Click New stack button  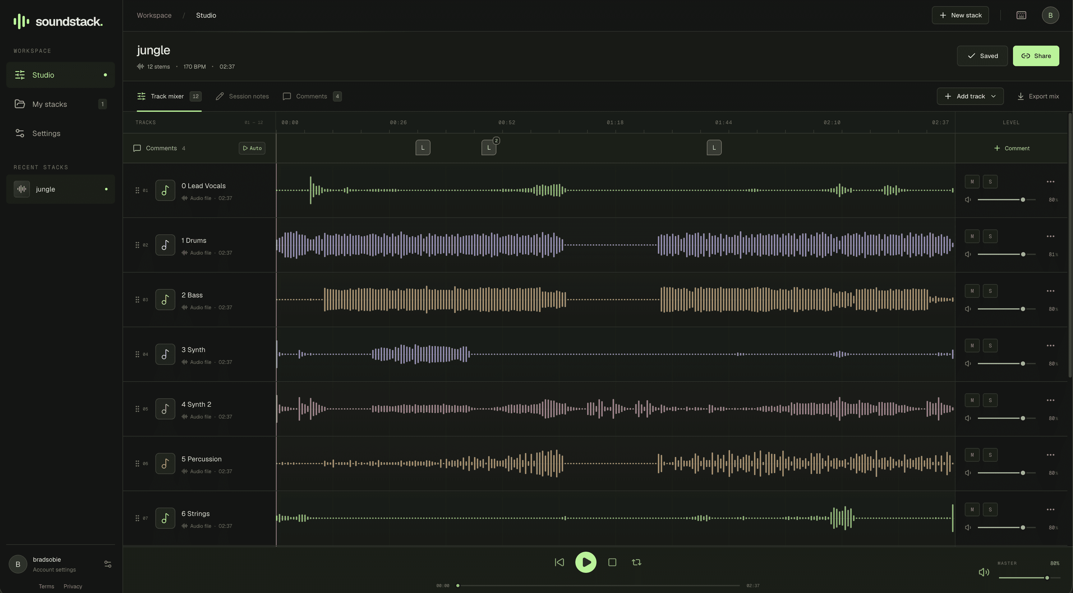[x=960, y=16]
